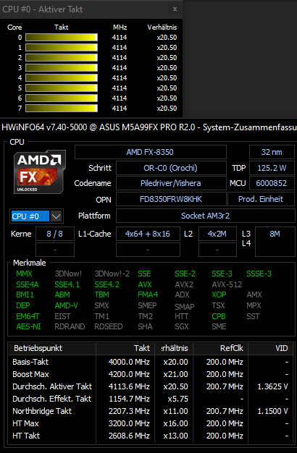Click Core 0 clock bar

coord(62,38)
